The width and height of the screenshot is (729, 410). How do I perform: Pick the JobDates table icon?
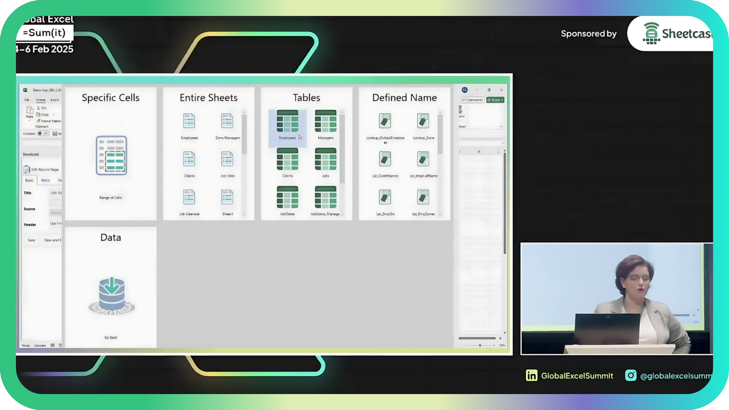[x=287, y=197]
